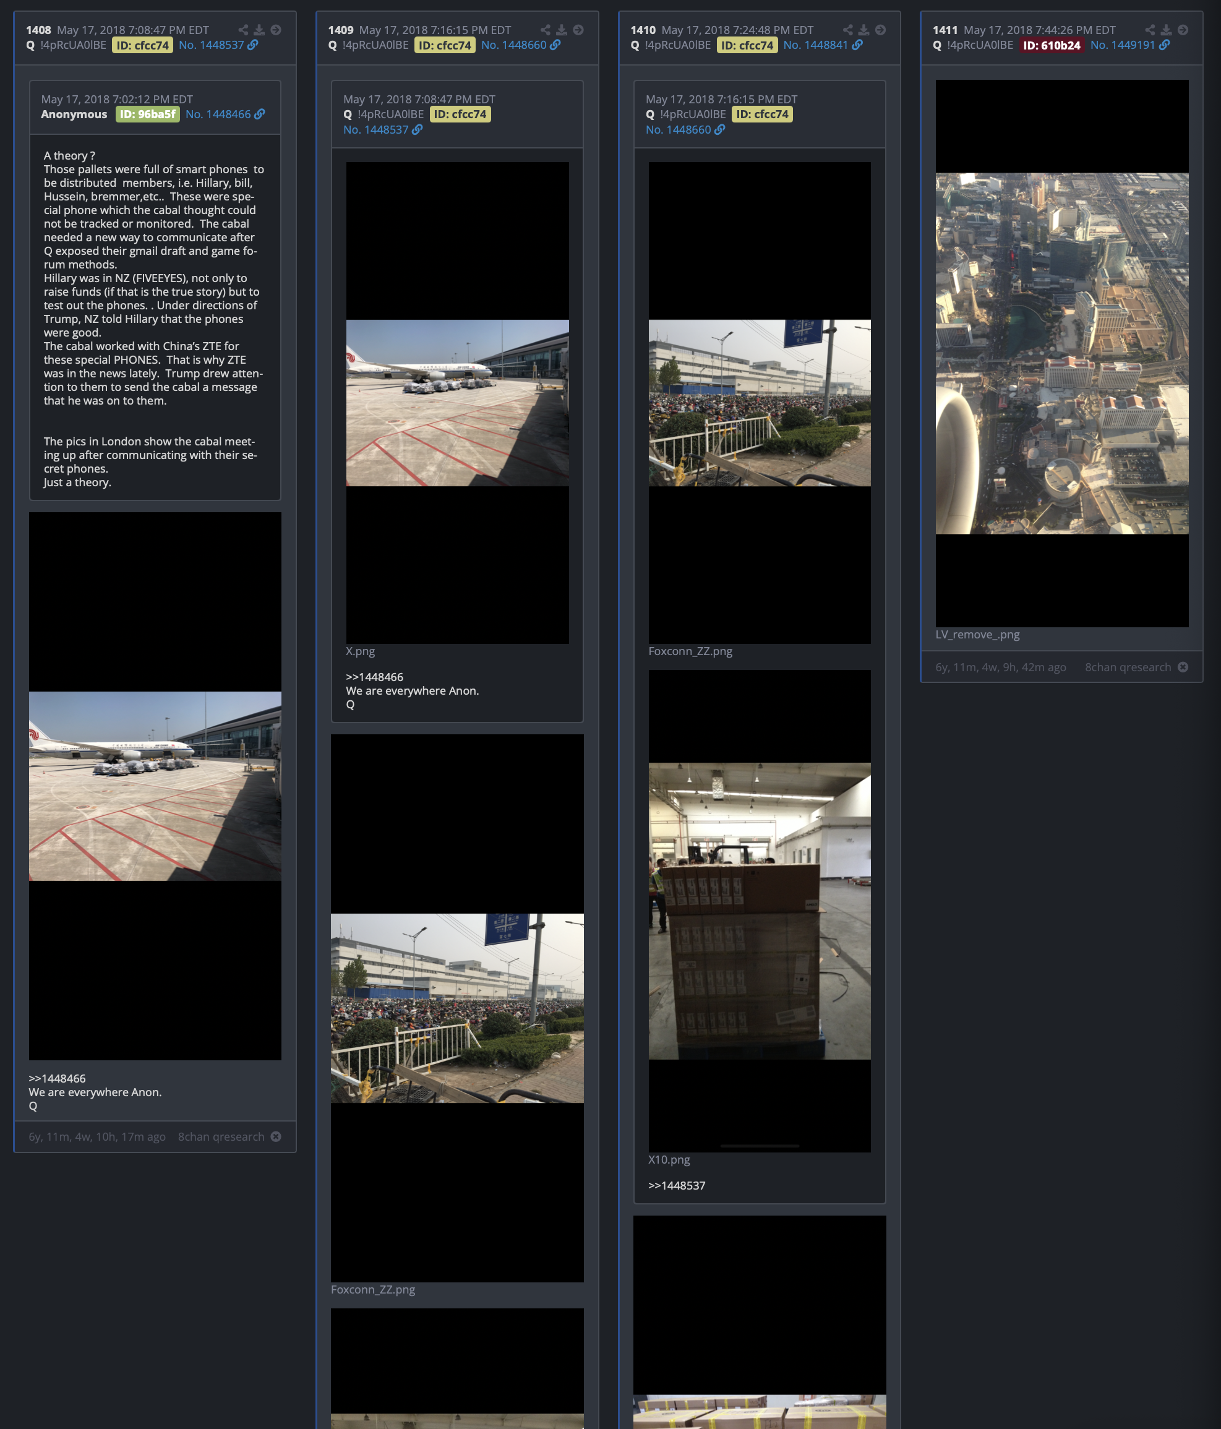The image size is (1221, 1429).
Task: Click share icon on post 1409
Action: (546, 30)
